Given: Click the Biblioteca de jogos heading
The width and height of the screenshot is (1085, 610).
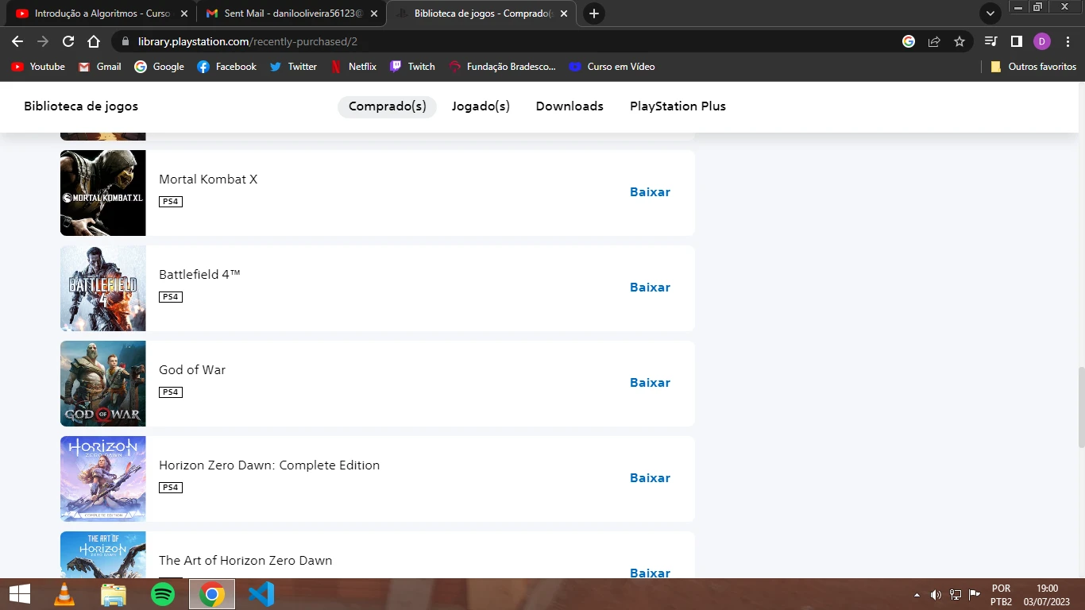Looking at the screenshot, I should [x=81, y=106].
